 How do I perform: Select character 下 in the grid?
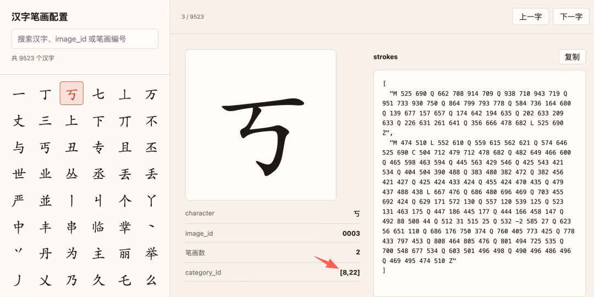pos(98,120)
